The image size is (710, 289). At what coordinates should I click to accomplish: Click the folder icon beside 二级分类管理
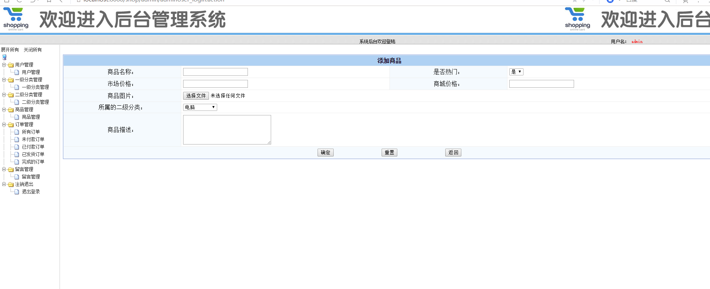coord(11,95)
